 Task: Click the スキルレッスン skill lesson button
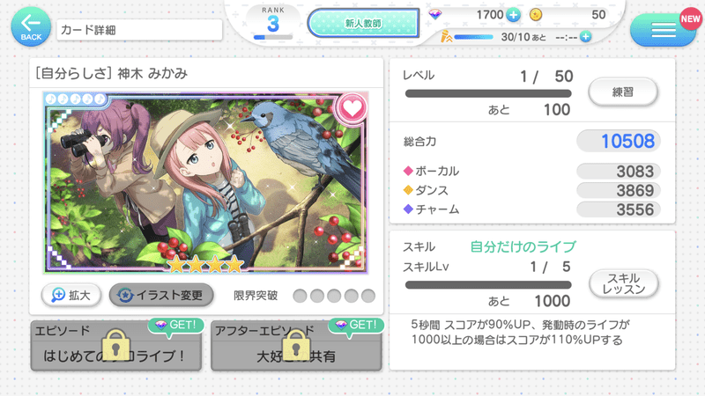tap(624, 283)
